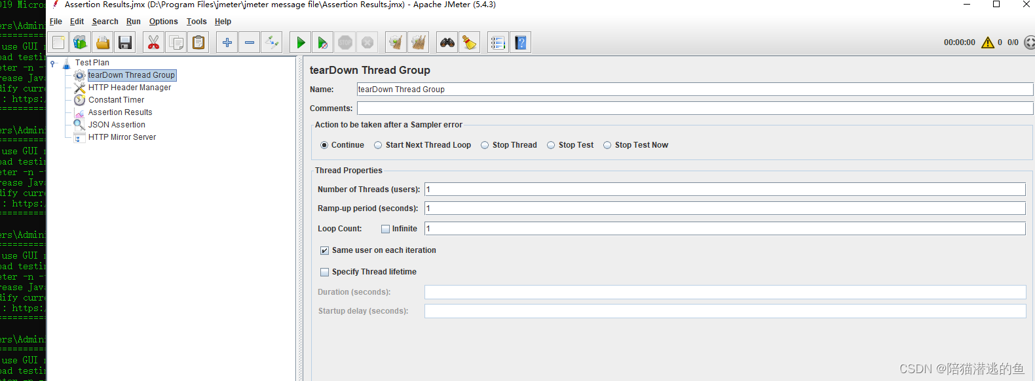Click the Reset Search brush icon
1035x381 pixels.
[469, 42]
